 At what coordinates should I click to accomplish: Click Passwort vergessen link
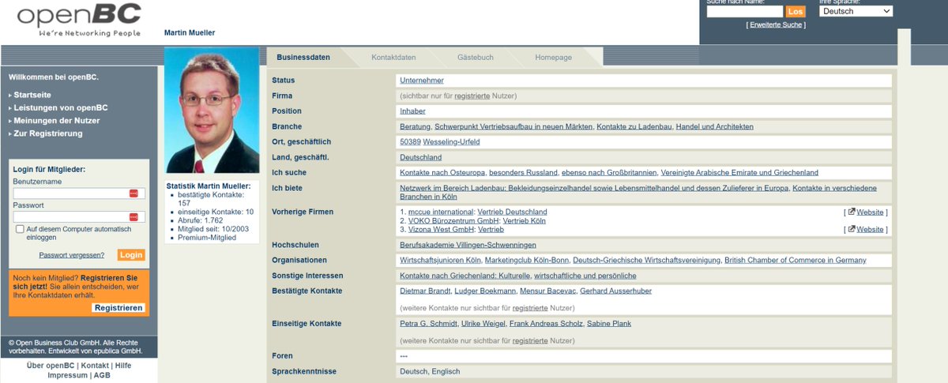[x=72, y=255]
